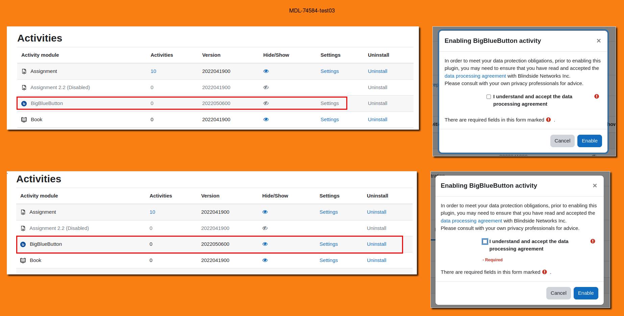Screen dimensions: 624x316
Task: Click BigBlueButton version 2022050600 in bottom table
Action: [215, 244]
